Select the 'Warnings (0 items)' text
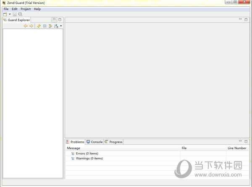 pos(89,158)
